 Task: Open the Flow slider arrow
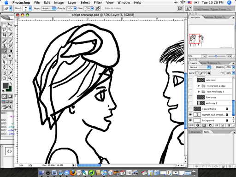pyautogui.click(x=92, y=8)
